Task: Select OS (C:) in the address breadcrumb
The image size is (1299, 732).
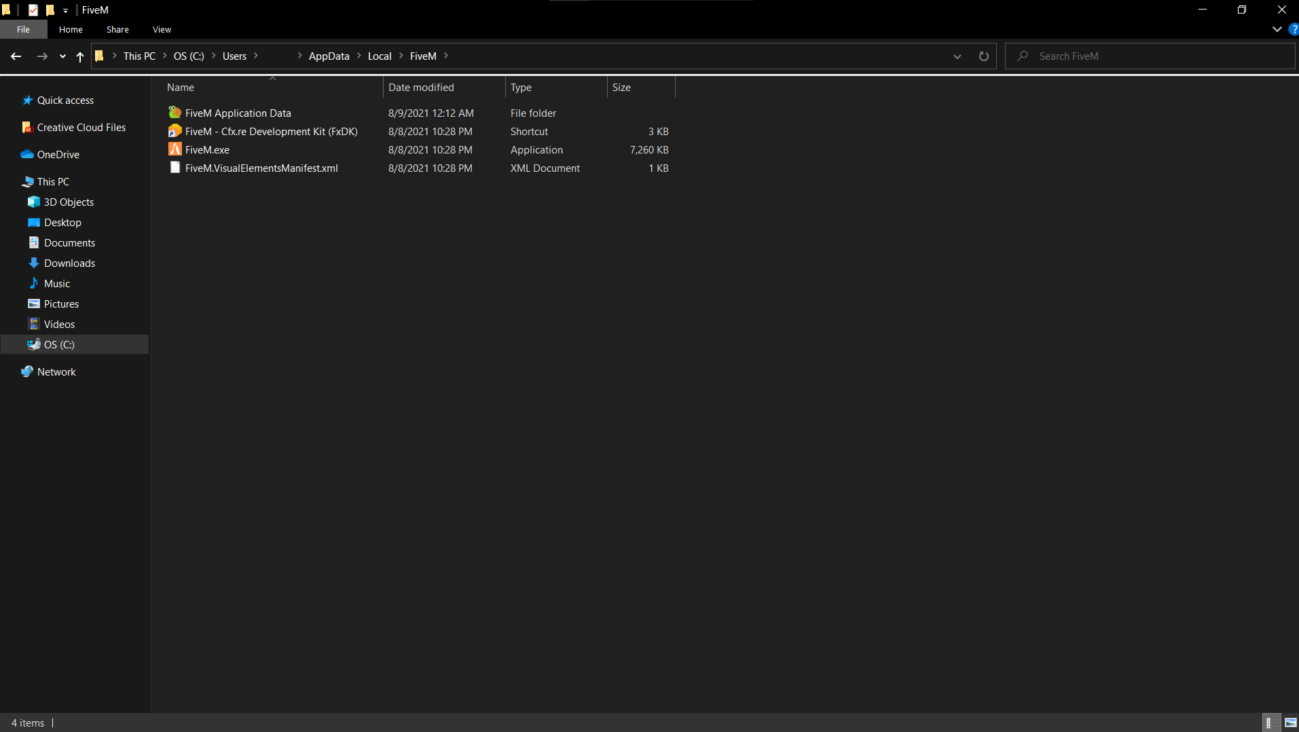Action: pyautogui.click(x=189, y=56)
